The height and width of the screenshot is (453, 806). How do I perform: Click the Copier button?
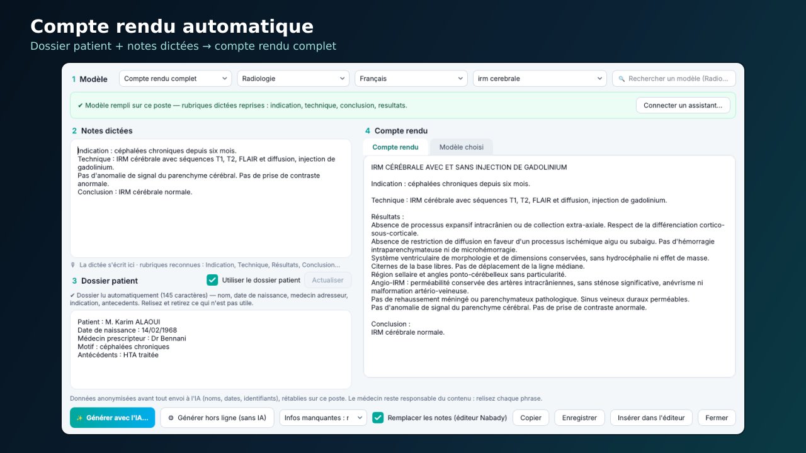pos(531,418)
